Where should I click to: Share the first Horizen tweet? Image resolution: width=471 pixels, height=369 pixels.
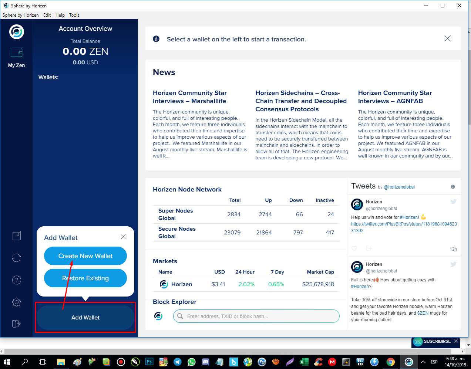pos(369,248)
